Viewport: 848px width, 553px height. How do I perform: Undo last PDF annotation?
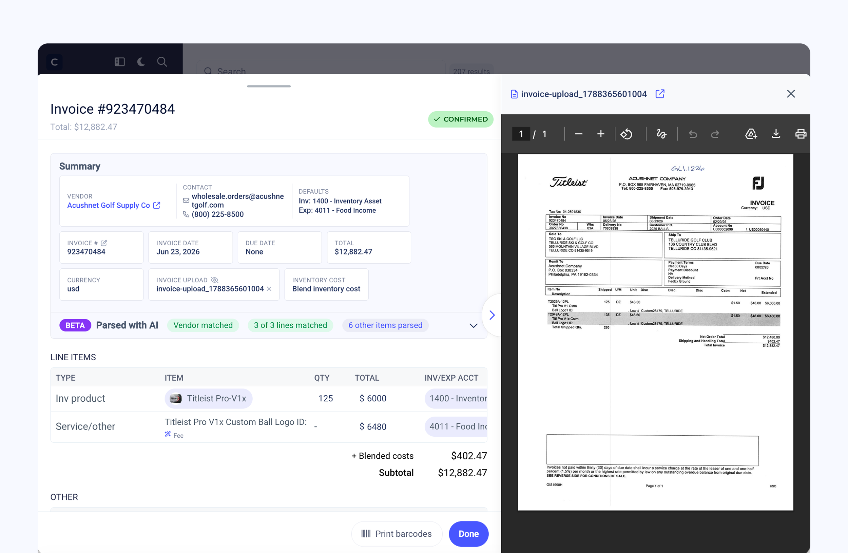[693, 134]
